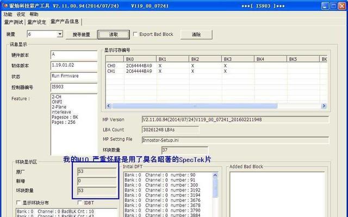Switch to the 量产测试 tab
Viewport: 348px width, 217px height.
coord(14,22)
